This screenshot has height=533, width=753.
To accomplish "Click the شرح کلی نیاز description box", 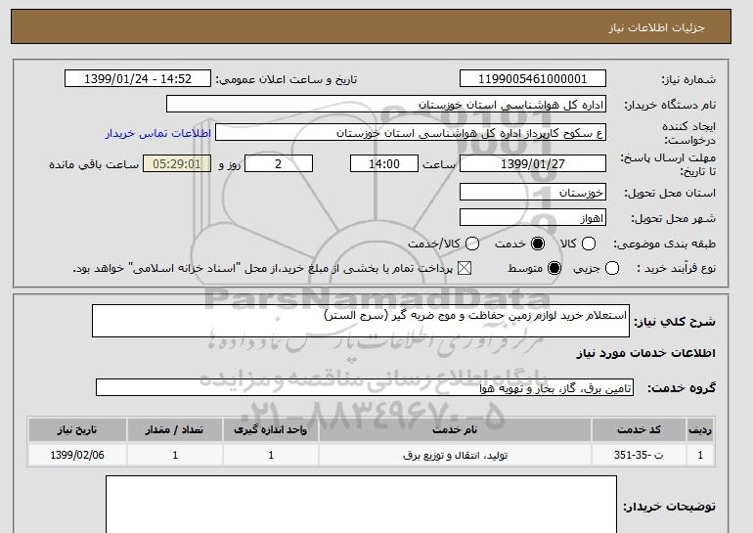I will 361,321.
